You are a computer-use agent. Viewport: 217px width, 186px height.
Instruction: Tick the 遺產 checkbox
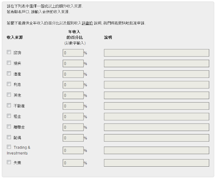pos(9,73)
